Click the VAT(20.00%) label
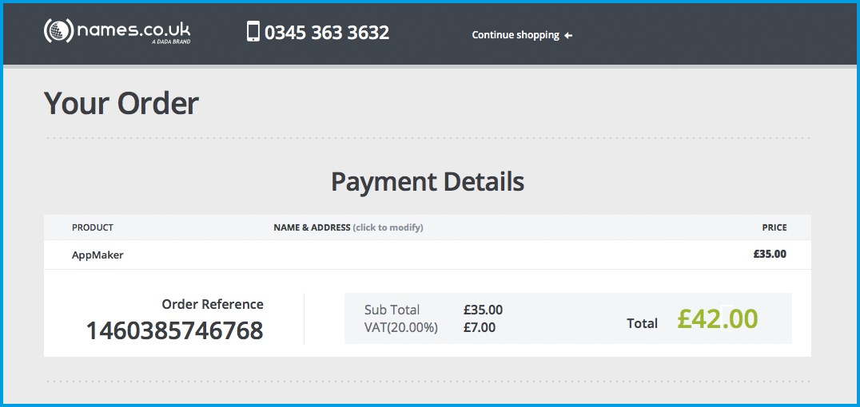 point(401,327)
